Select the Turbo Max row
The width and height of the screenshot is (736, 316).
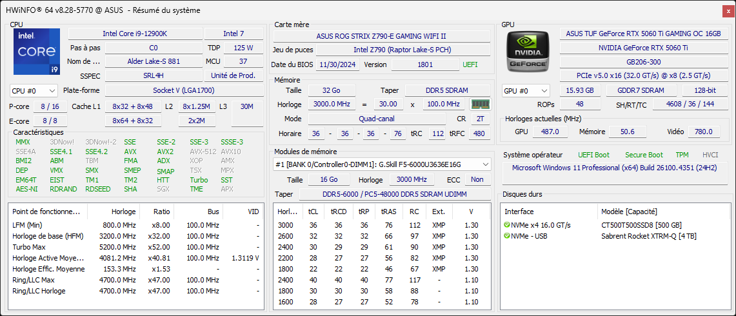[x=135, y=247]
